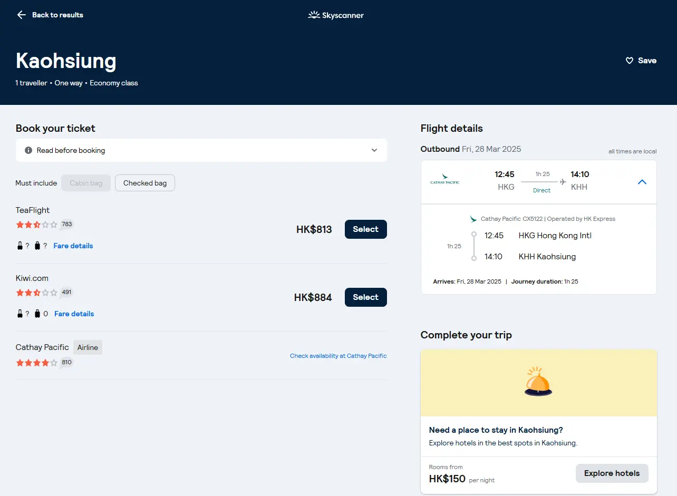Click arrival time 14:10 in summary row
Screen dimensions: 677x496
click(x=580, y=174)
